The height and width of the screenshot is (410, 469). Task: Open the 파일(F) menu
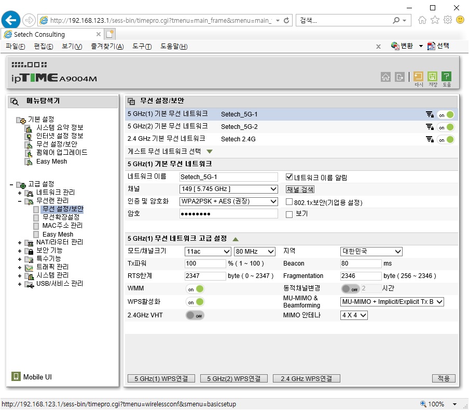pos(16,46)
